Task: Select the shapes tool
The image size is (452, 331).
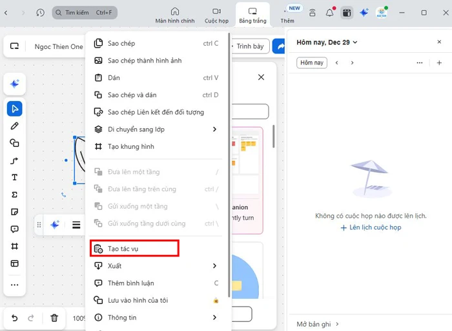Action: [x=14, y=143]
